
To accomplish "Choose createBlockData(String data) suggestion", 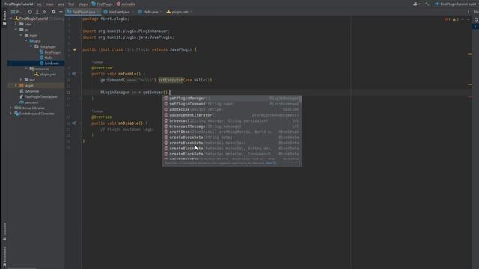I will 231,137.
